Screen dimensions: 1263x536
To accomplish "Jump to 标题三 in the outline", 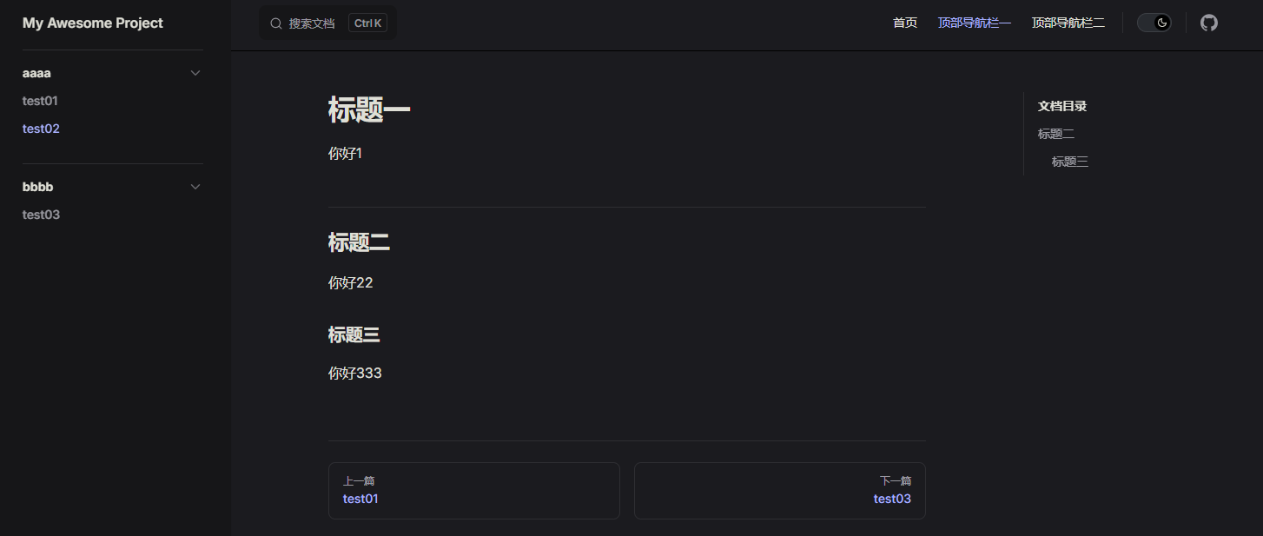I will point(1069,162).
